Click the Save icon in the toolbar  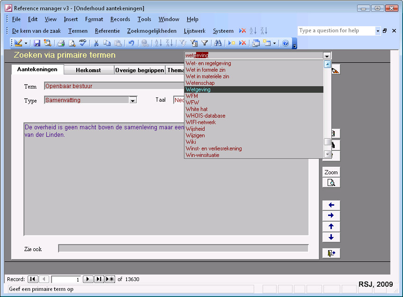click(x=37, y=43)
